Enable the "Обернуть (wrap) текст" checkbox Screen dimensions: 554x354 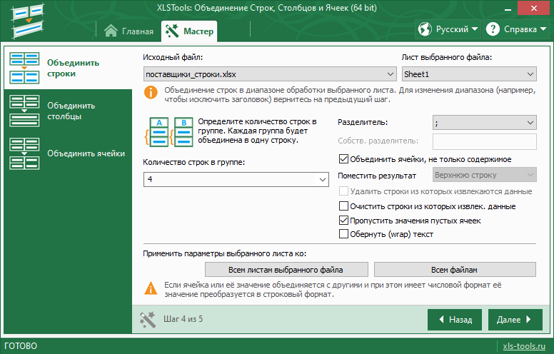[343, 233]
